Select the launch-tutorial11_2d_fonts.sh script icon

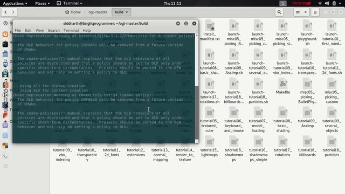(x=332, y=54)
